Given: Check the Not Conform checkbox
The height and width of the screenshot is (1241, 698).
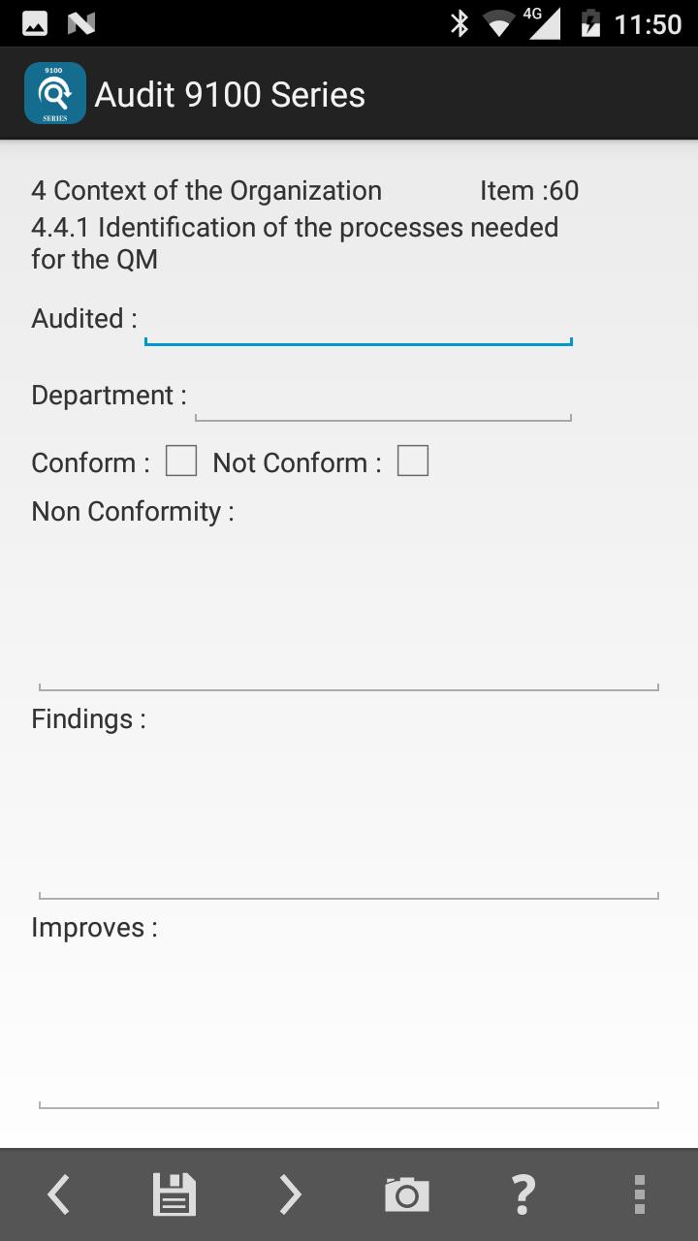Looking at the screenshot, I should click(x=413, y=461).
